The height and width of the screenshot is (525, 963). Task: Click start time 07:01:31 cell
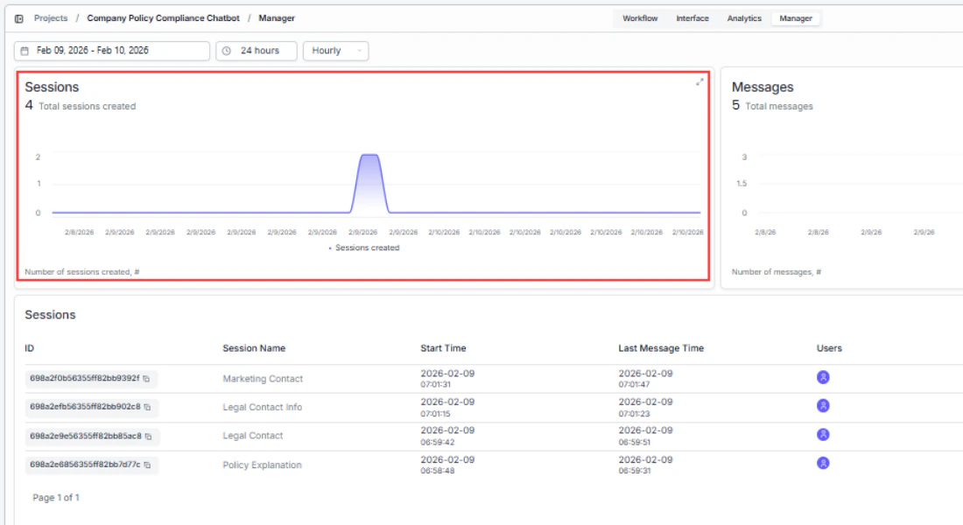click(x=435, y=384)
